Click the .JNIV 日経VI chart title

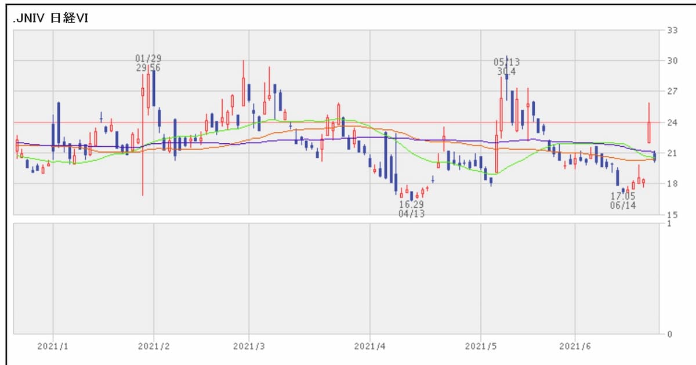[50, 19]
